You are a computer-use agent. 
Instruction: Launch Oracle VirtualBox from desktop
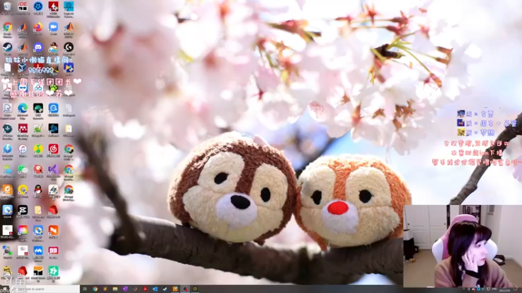(22, 68)
